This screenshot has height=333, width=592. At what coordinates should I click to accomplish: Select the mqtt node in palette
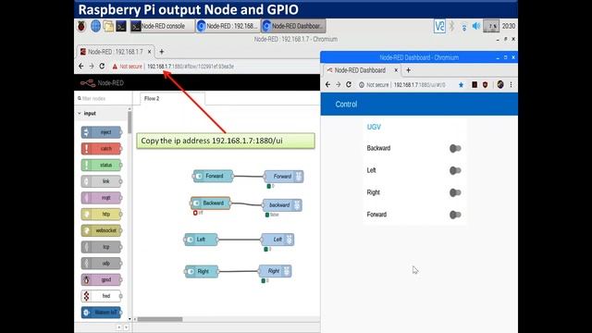click(x=102, y=198)
